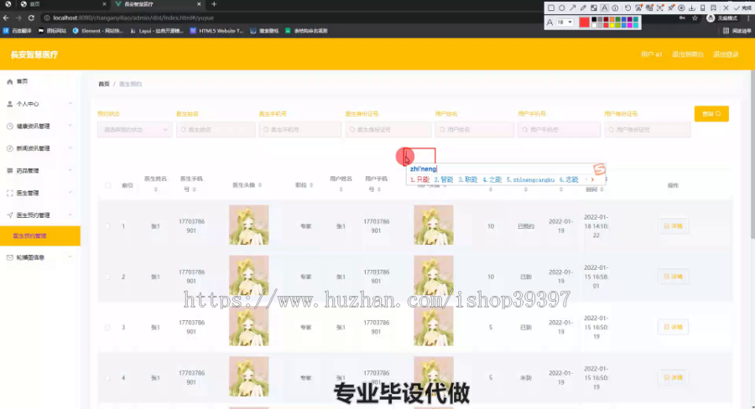This screenshot has width=755, height=409.
Task: Cancel the screenshot with the X icon
Action: 726,8
